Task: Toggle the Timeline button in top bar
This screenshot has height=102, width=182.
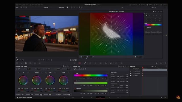Action: [x=142, y=5]
